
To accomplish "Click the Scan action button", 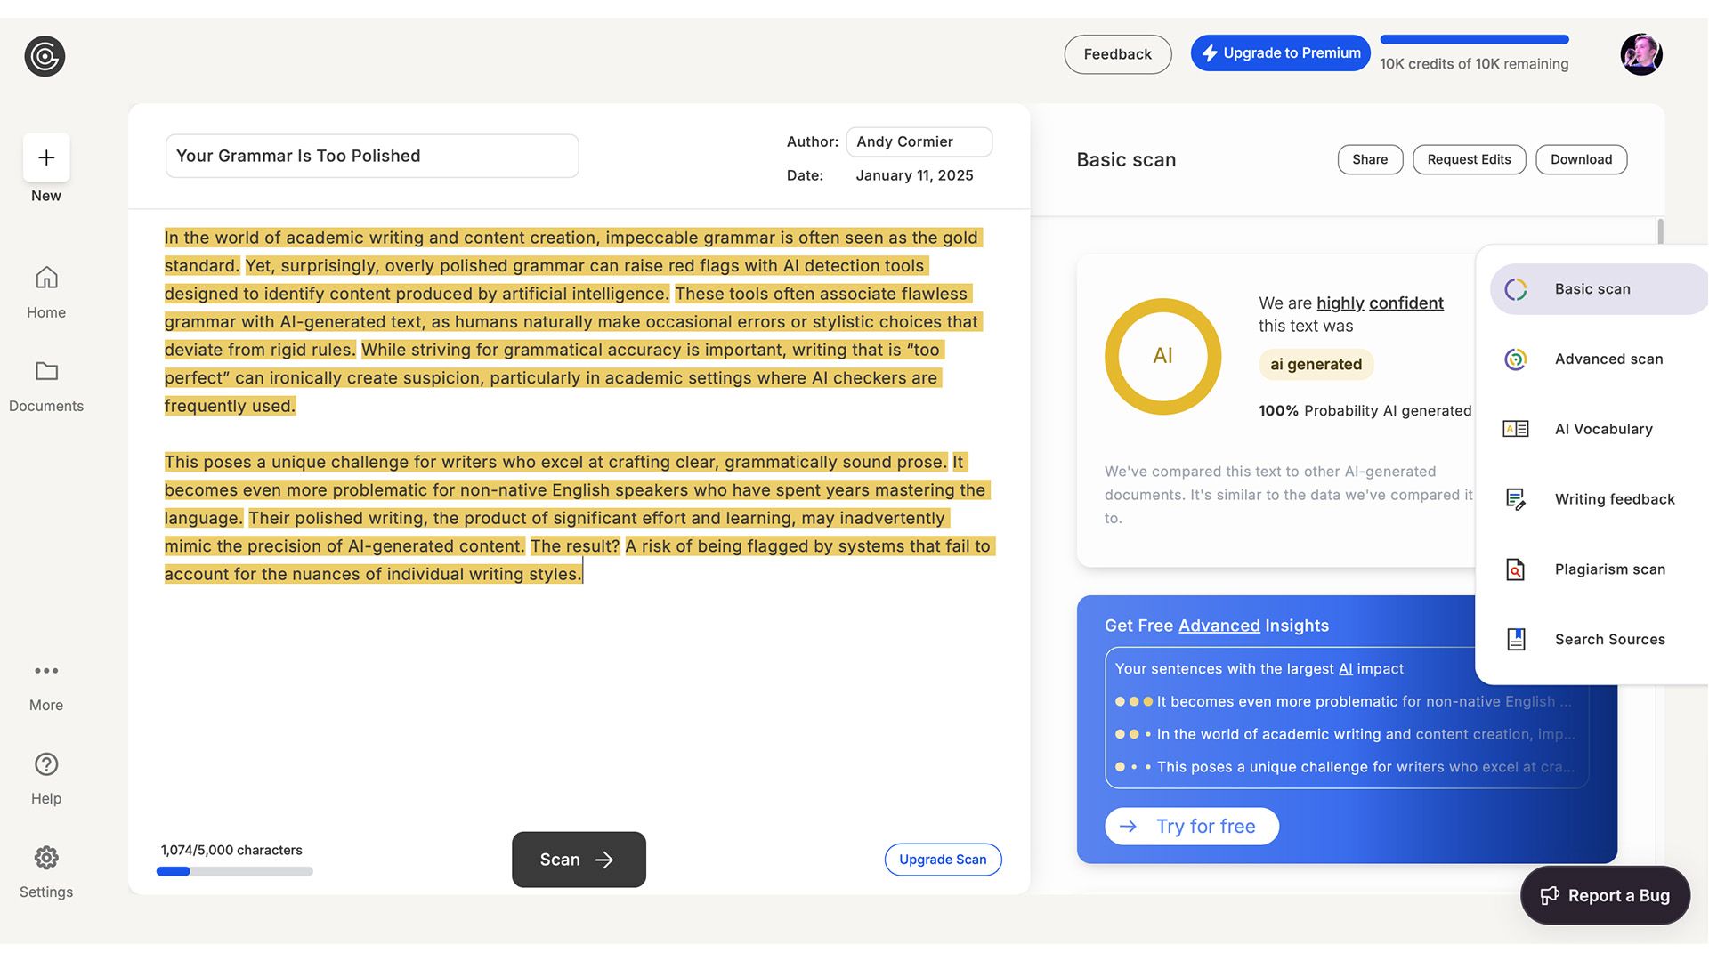I will [x=579, y=859].
